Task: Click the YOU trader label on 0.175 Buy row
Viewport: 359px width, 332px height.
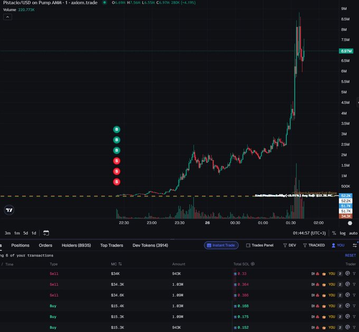Action: click(332, 317)
